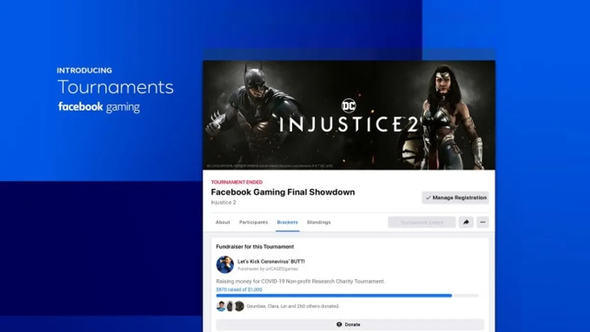This screenshot has height=332, width=590.
Task: Click the Raising money for COVID-19 description
Action: click(x=300, y=281)
